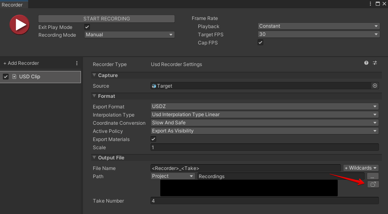Open the Active Policy dropdown
This screenshot has height=214, width=388.
265,131
